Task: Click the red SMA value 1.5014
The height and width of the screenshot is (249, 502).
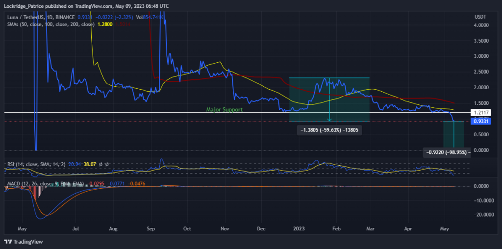Action: click(x=122, y=25)
